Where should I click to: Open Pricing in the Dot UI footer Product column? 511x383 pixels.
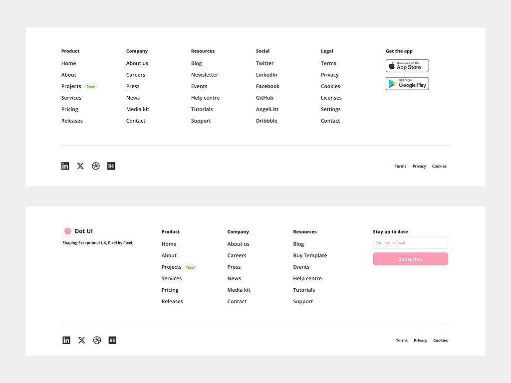tap(170, 290)
